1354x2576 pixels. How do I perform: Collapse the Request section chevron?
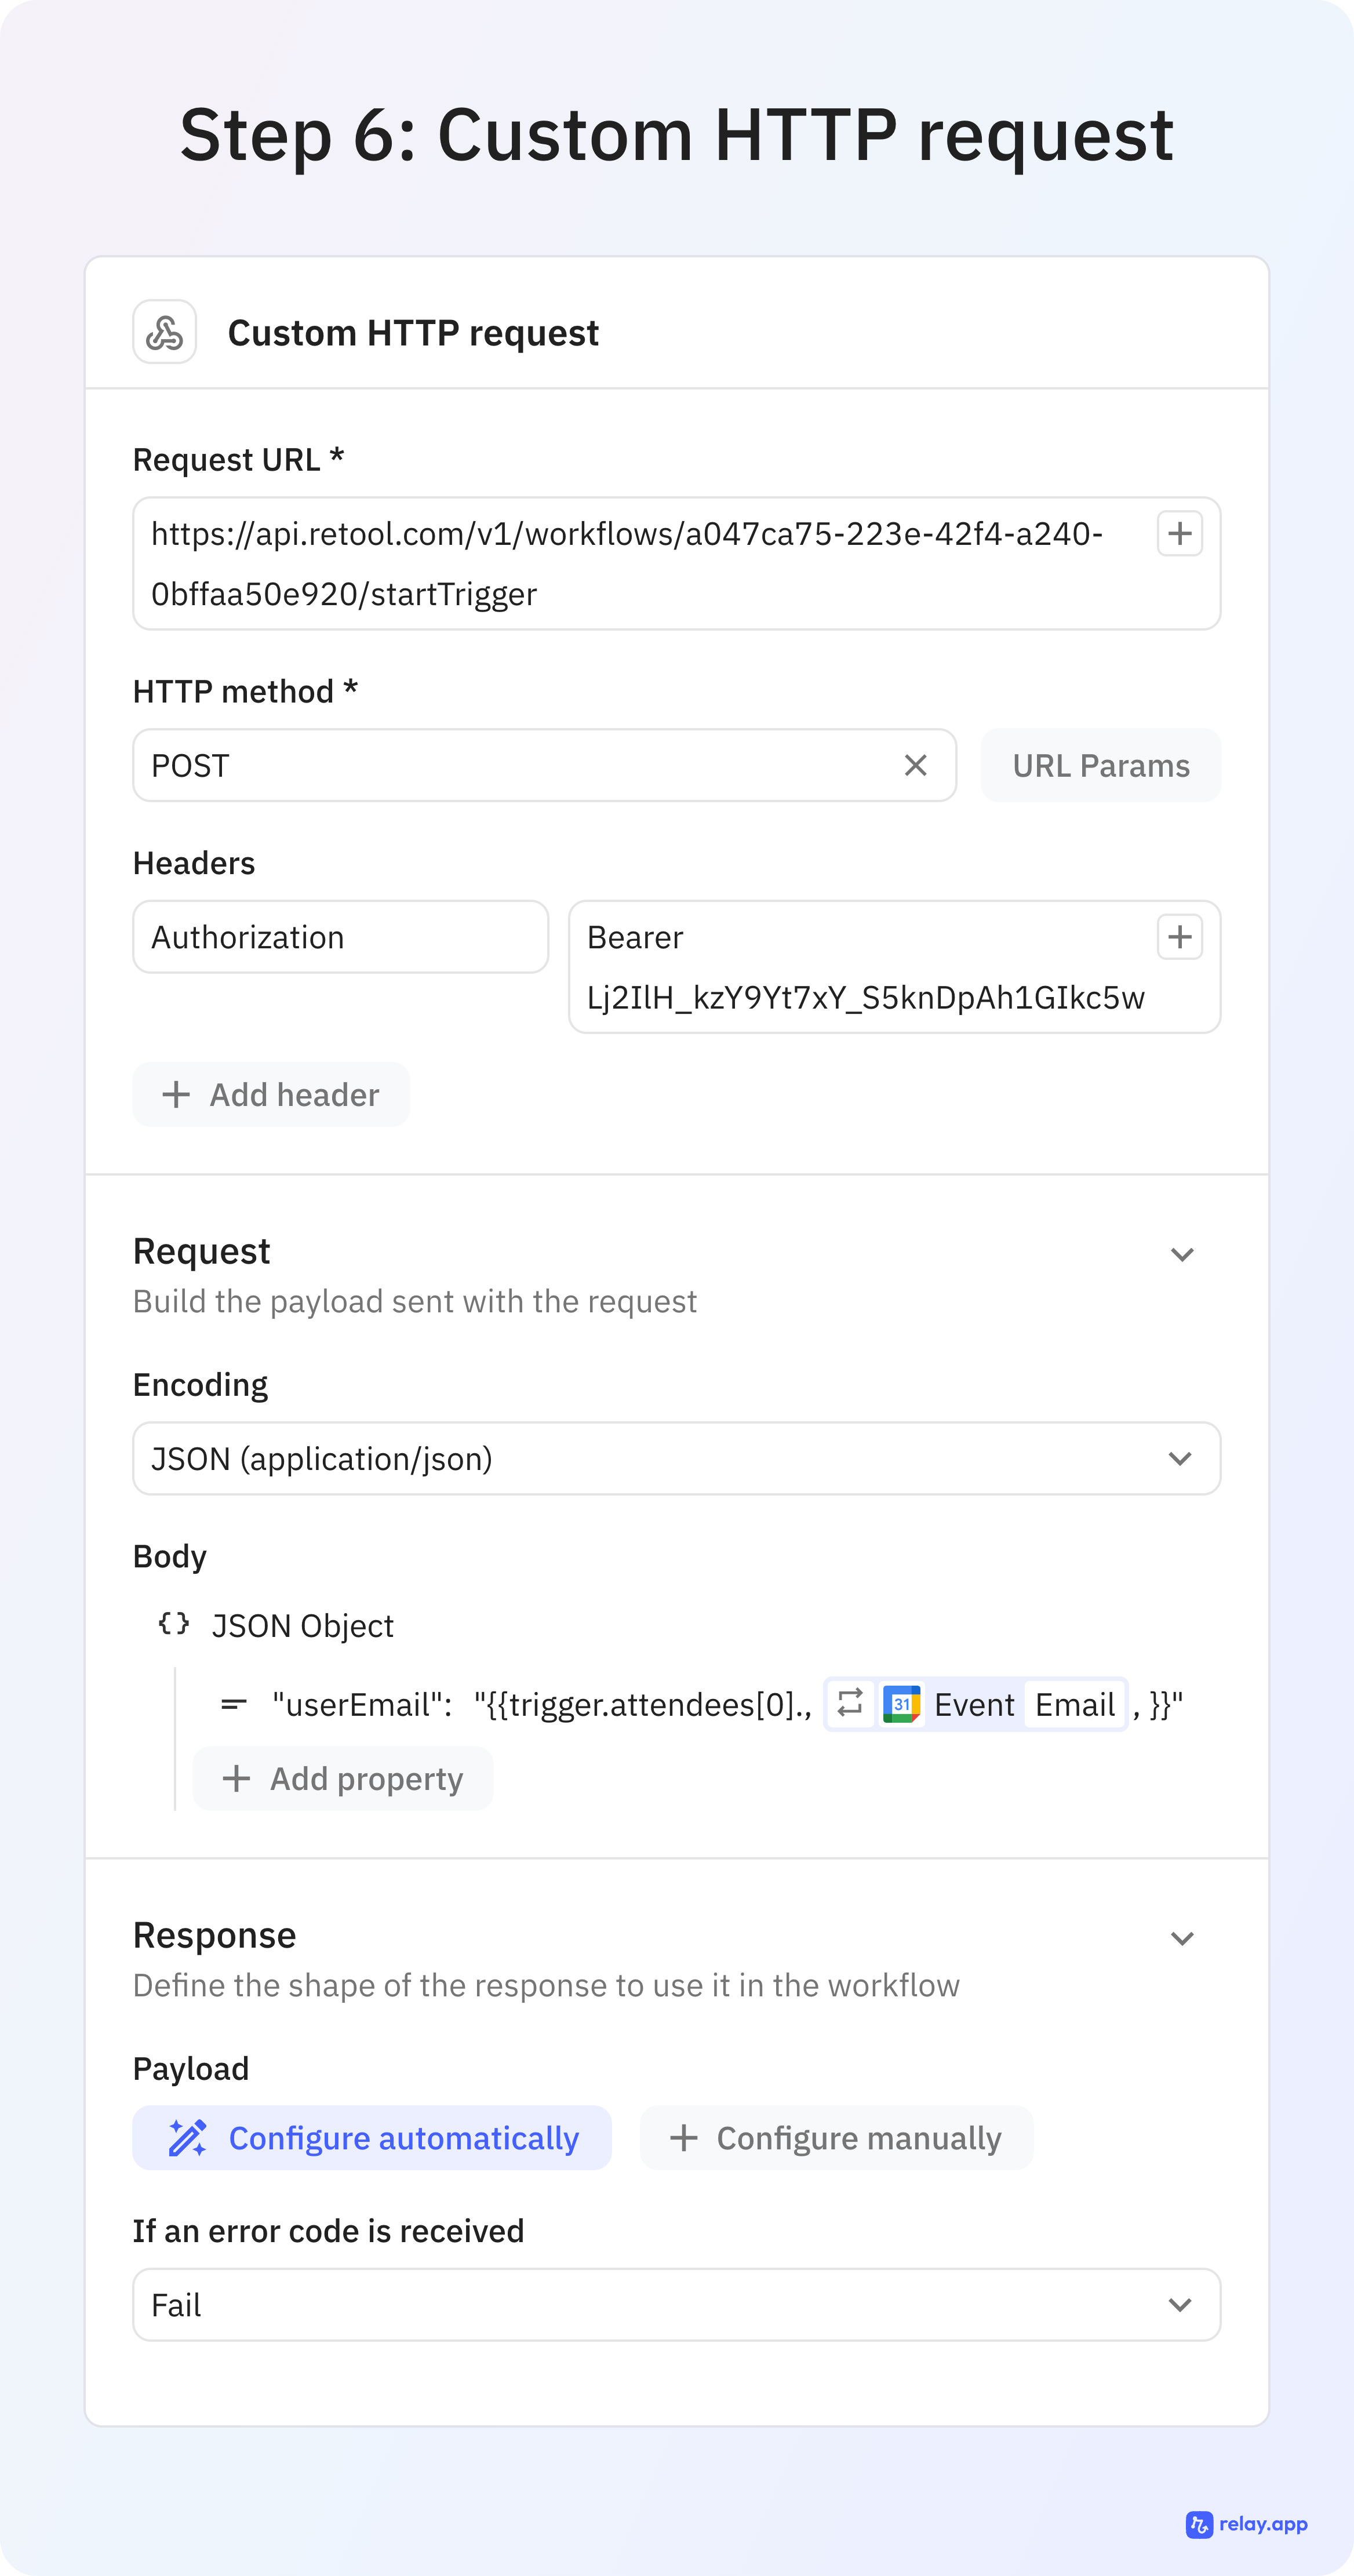coord(1182,1255)
